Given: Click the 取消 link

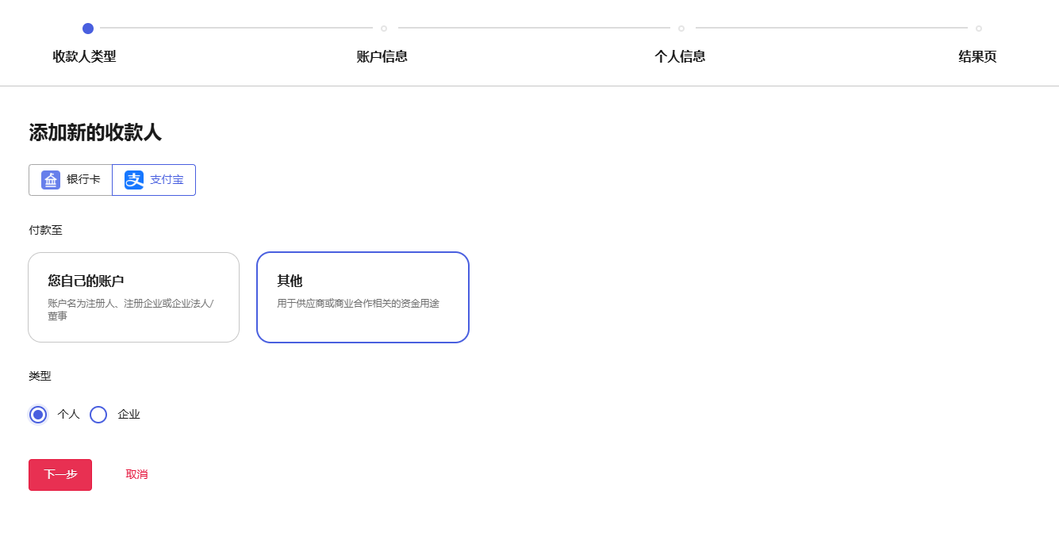Looking at the screenshot, I should point(136,474).
